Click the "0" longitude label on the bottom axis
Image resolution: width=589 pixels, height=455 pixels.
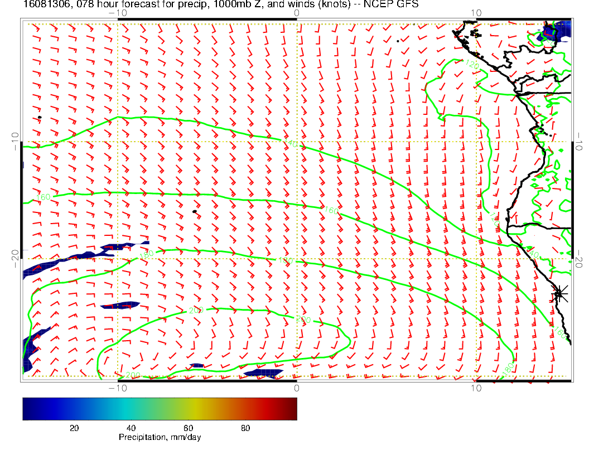coord(296,388)
